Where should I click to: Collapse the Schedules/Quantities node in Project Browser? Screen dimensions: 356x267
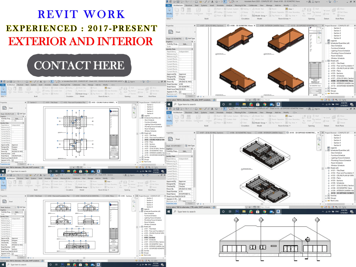point(326,43)
